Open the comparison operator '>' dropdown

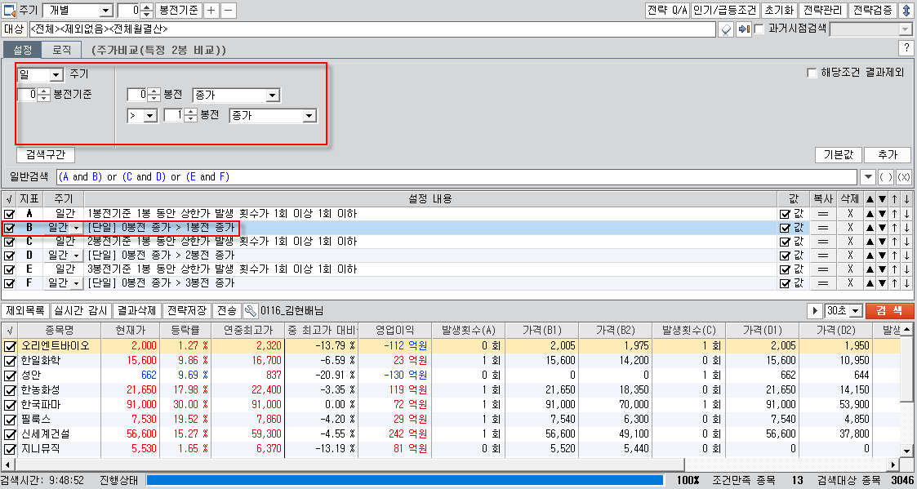149,116
